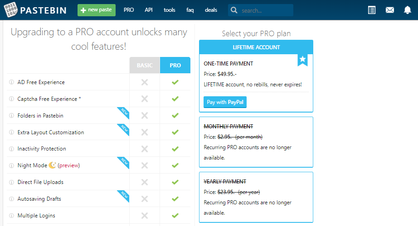Image resolution: width=418 pixels, height=226 pixels.
Task: Click the search magnifier icon
Action: [x=234, y=10]
